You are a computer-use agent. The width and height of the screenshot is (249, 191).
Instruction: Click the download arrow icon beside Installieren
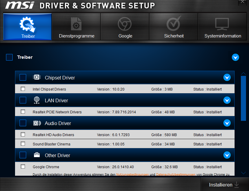[x=237, y=185]
